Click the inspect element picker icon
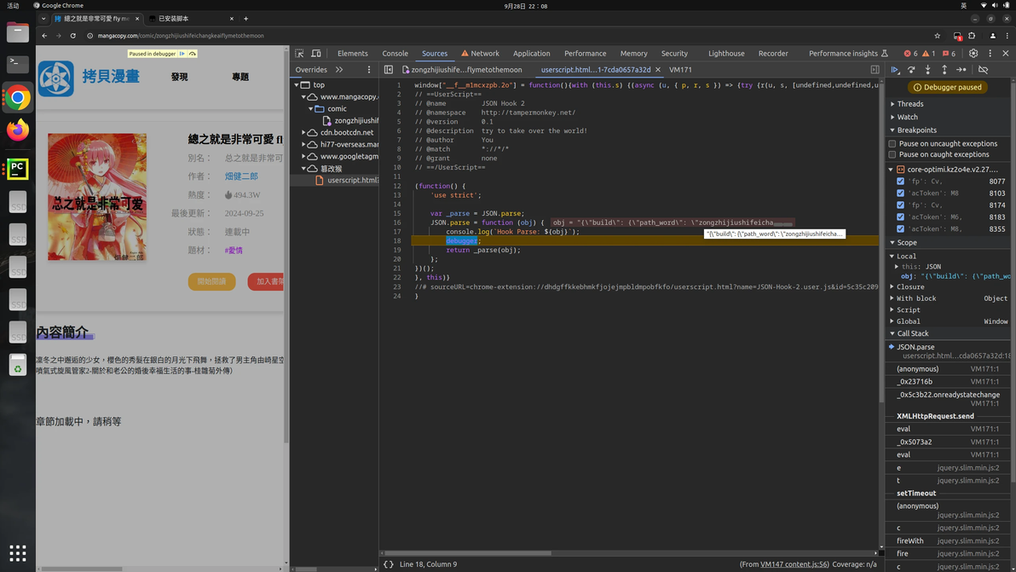 [299, 53]
